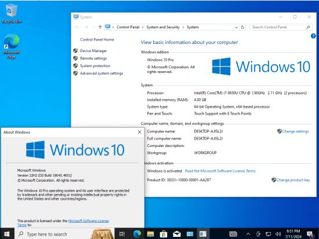319x239 pixels.
Task: Open the recent locations dropdown arrow
Action: [x=93, y=27]
